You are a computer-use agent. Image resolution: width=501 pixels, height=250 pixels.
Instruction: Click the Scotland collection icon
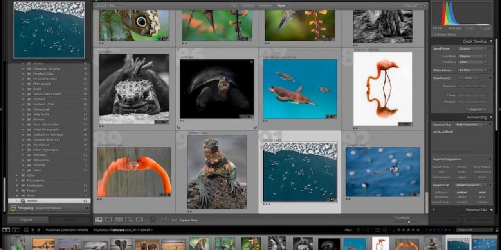click(x=29, y=99)
